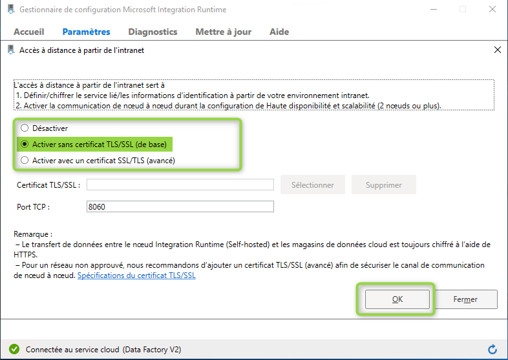
Task: Close the remote access dialog with X
Action: coord(497,50)
